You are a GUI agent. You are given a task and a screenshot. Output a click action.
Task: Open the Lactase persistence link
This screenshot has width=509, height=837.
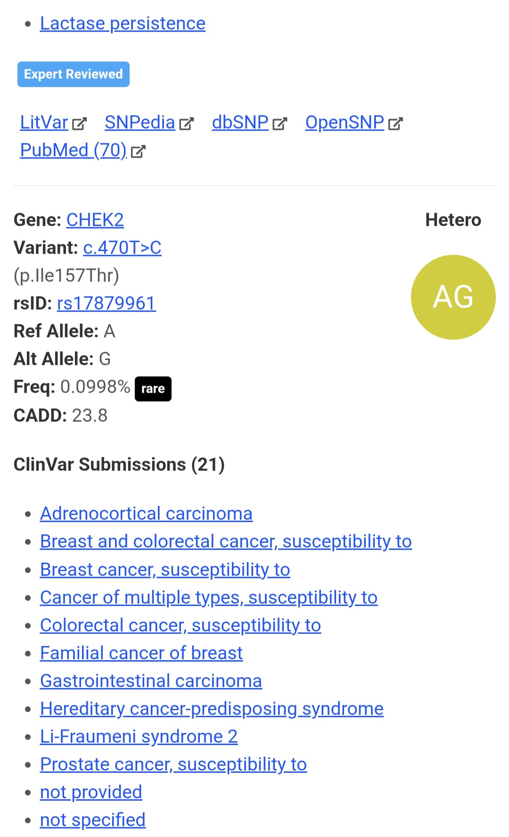coord(123,24)
